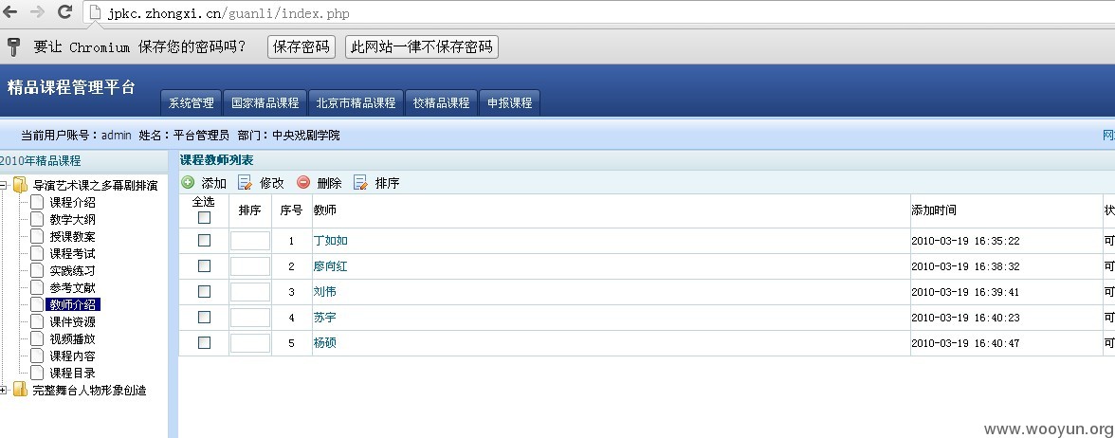Click the page icon beside 授课教案
Image resolution: width=1115 pixels, height=438 pixels.
pos(38,237)
